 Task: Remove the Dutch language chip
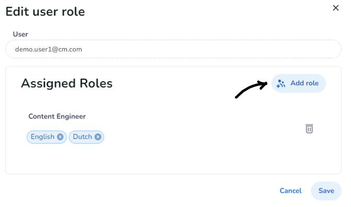(x=98, y=137)
